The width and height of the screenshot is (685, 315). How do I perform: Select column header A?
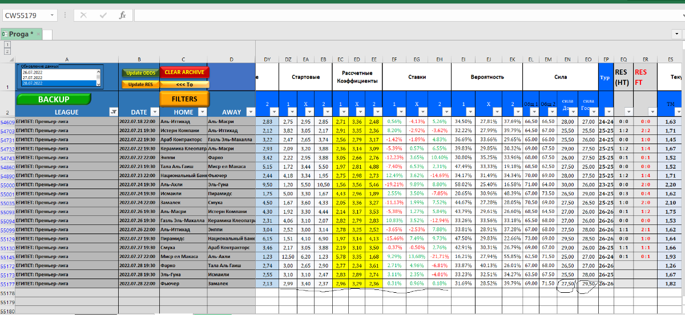point(67,59)
